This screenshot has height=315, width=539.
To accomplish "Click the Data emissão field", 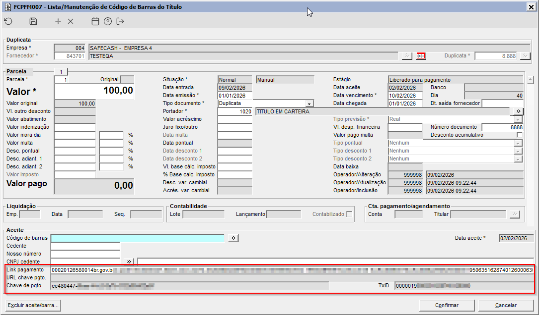I will tap(235, 96).
